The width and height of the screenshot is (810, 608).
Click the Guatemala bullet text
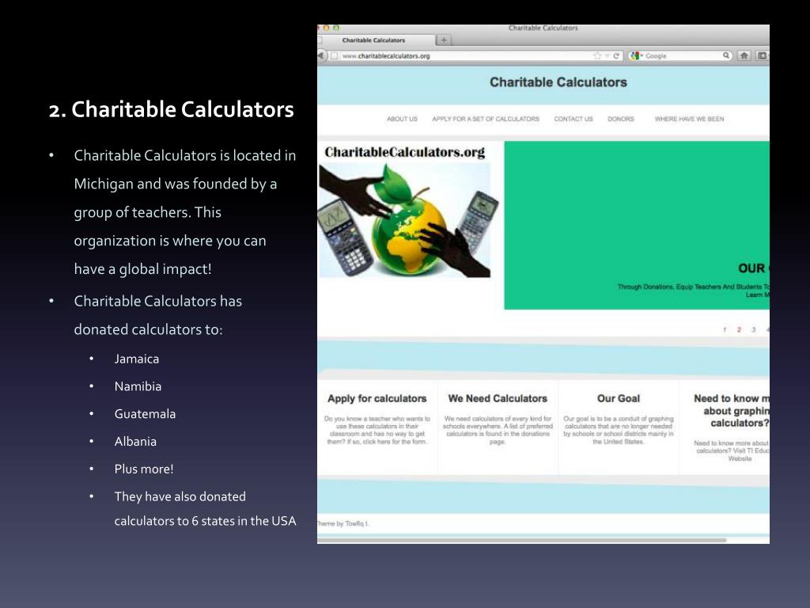145,413
